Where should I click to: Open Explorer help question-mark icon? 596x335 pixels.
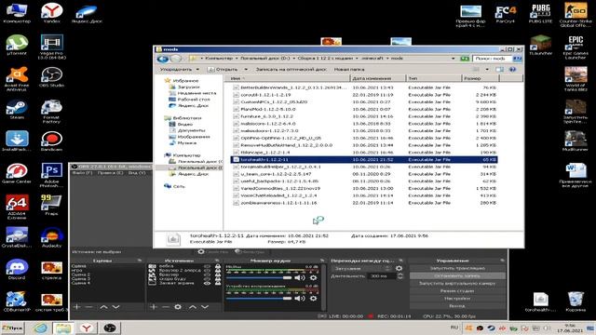pyautogui.click(x=513, y=70)
